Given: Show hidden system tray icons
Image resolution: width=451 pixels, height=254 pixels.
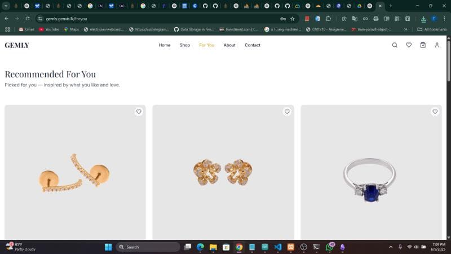Looking at the screenshot, I should (x=391, y=247).
